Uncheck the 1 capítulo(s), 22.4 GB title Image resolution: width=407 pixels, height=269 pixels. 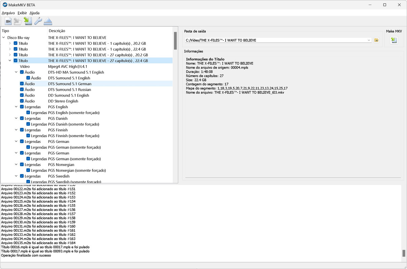click(x=16, y=49)
